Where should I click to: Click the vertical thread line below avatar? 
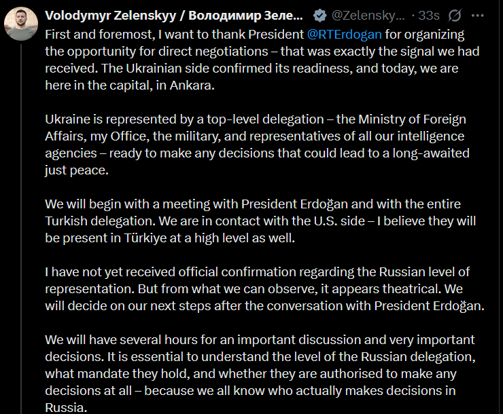point(21,229)
